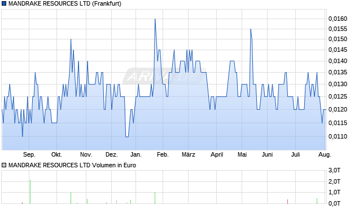Click the 0,0150 price axis label

[x=338, y=39]
